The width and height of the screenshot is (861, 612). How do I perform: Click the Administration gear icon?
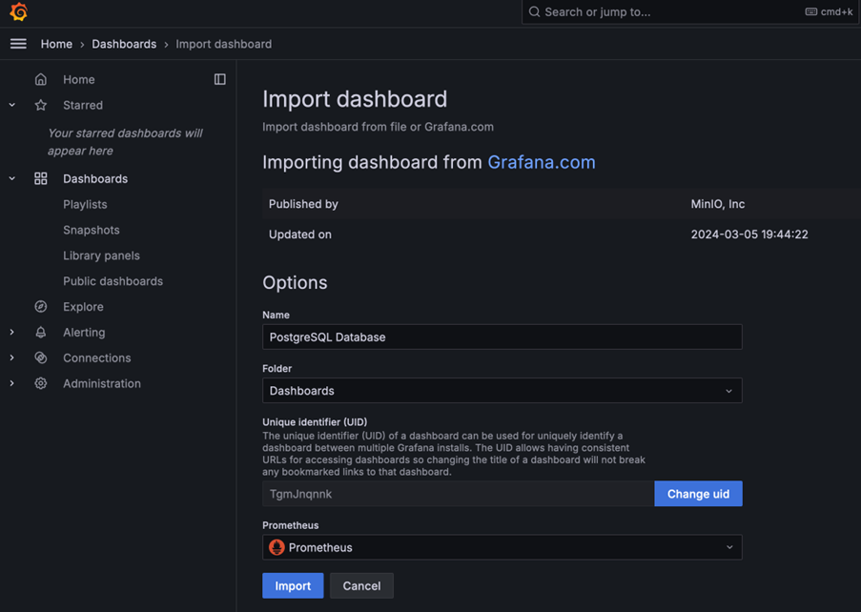[x=41, y=383]
